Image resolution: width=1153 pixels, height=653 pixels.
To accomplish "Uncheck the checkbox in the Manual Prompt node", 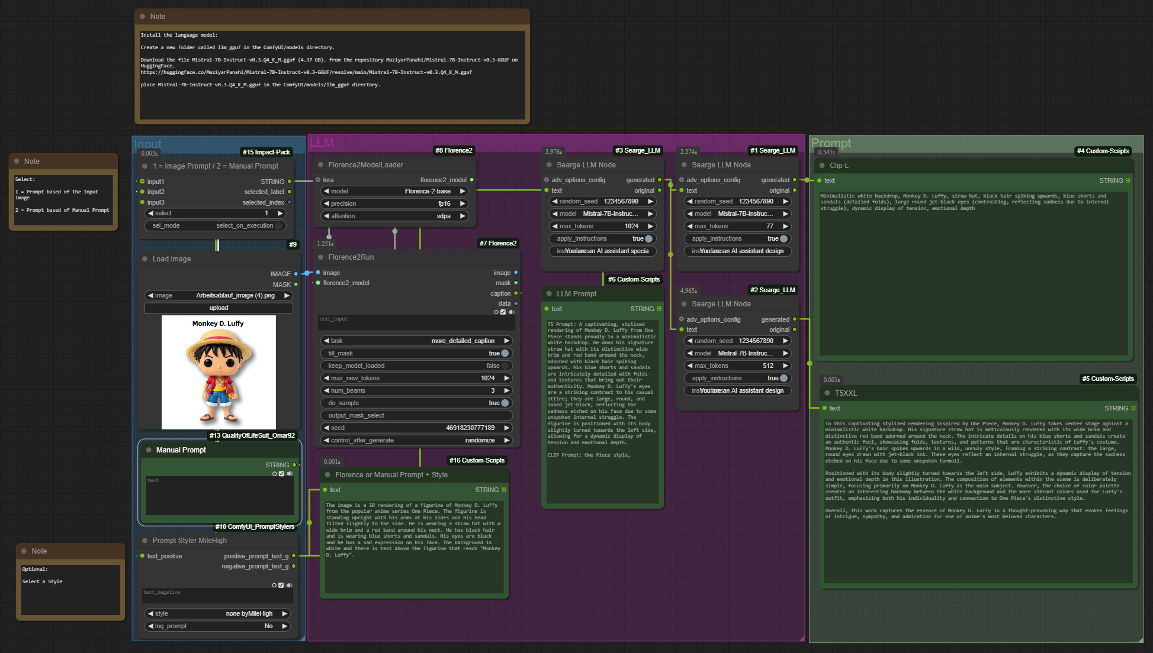I will click(281, 474).
